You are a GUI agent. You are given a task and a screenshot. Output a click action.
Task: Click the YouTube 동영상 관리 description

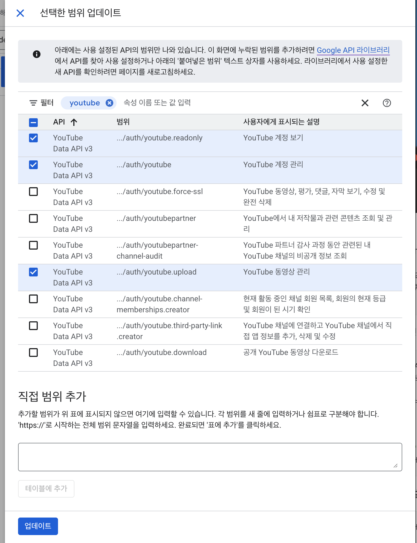pos(276,272)
